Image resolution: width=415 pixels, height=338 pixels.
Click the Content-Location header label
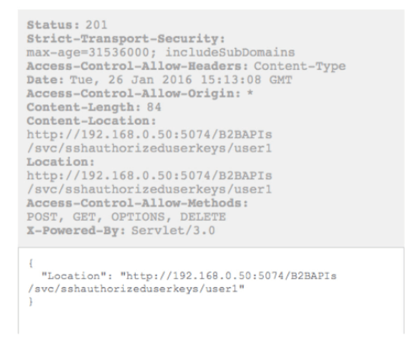[92, 121]
